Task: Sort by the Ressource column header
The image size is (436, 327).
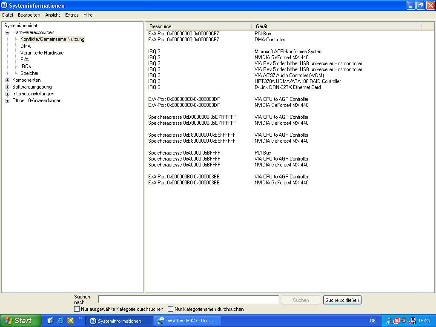Action: click(x=198, y=26)
